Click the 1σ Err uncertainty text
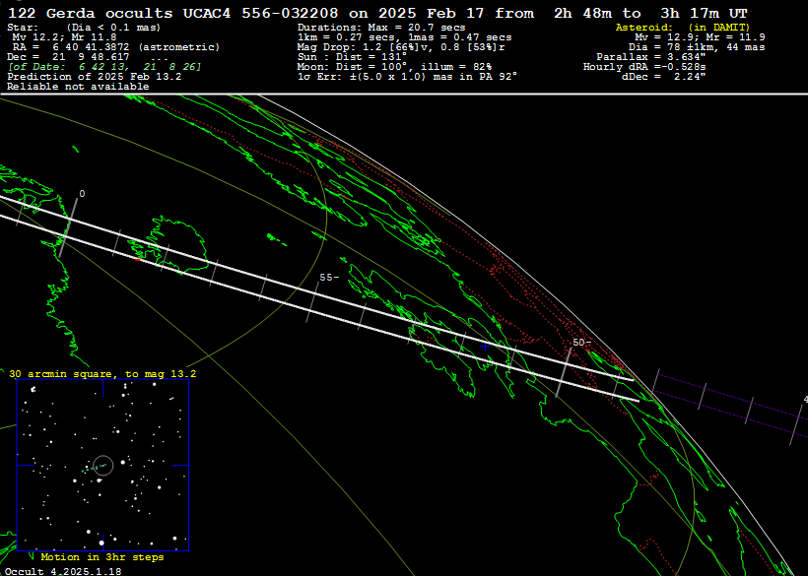This screenshot has height=576, width=808. [x=407, y=77]
